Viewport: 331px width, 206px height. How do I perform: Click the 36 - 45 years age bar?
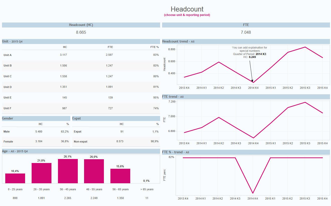point(68,171)
